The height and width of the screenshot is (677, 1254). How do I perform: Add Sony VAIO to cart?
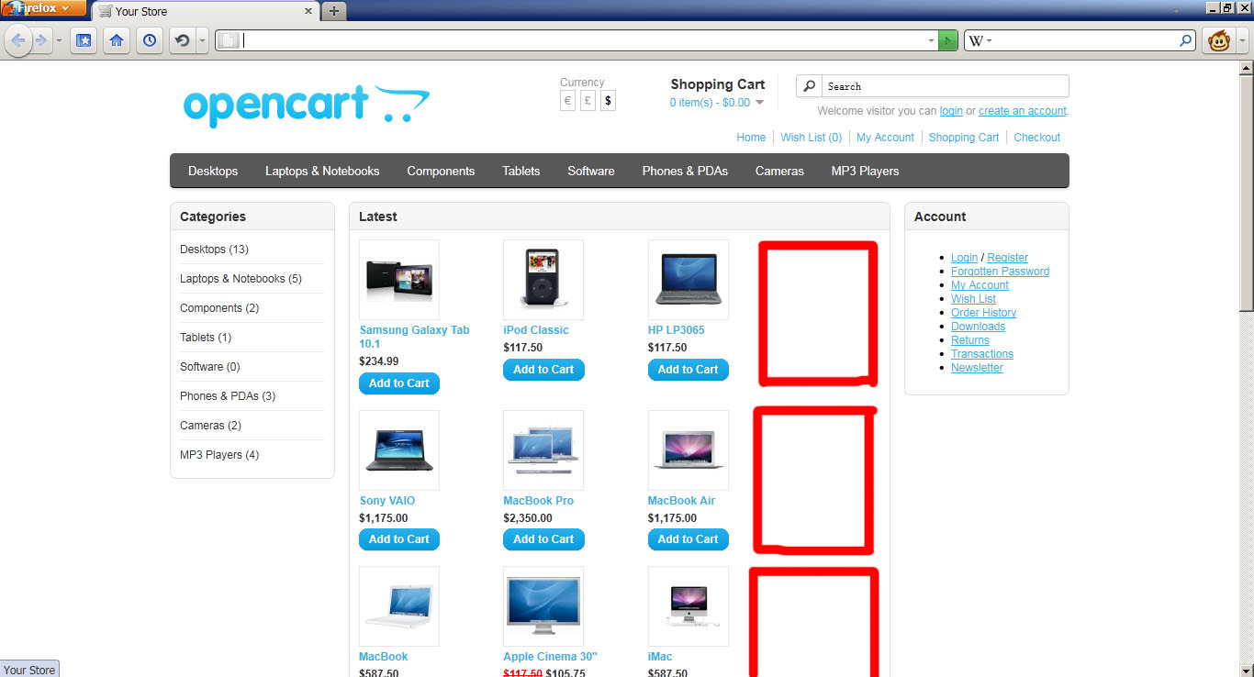[399, 539]
